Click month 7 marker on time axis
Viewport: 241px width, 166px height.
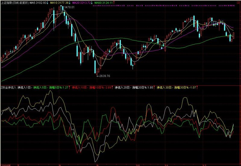pyautogui.click(x=18, y=165)
